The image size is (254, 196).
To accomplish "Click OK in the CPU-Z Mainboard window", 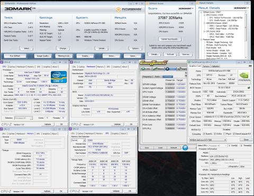I will click(x=131, y=124).
